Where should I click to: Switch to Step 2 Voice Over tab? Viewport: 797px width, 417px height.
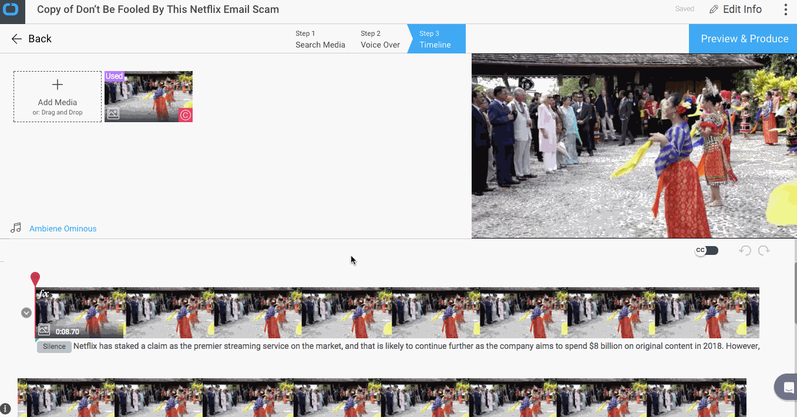click(x=380, y=39)
